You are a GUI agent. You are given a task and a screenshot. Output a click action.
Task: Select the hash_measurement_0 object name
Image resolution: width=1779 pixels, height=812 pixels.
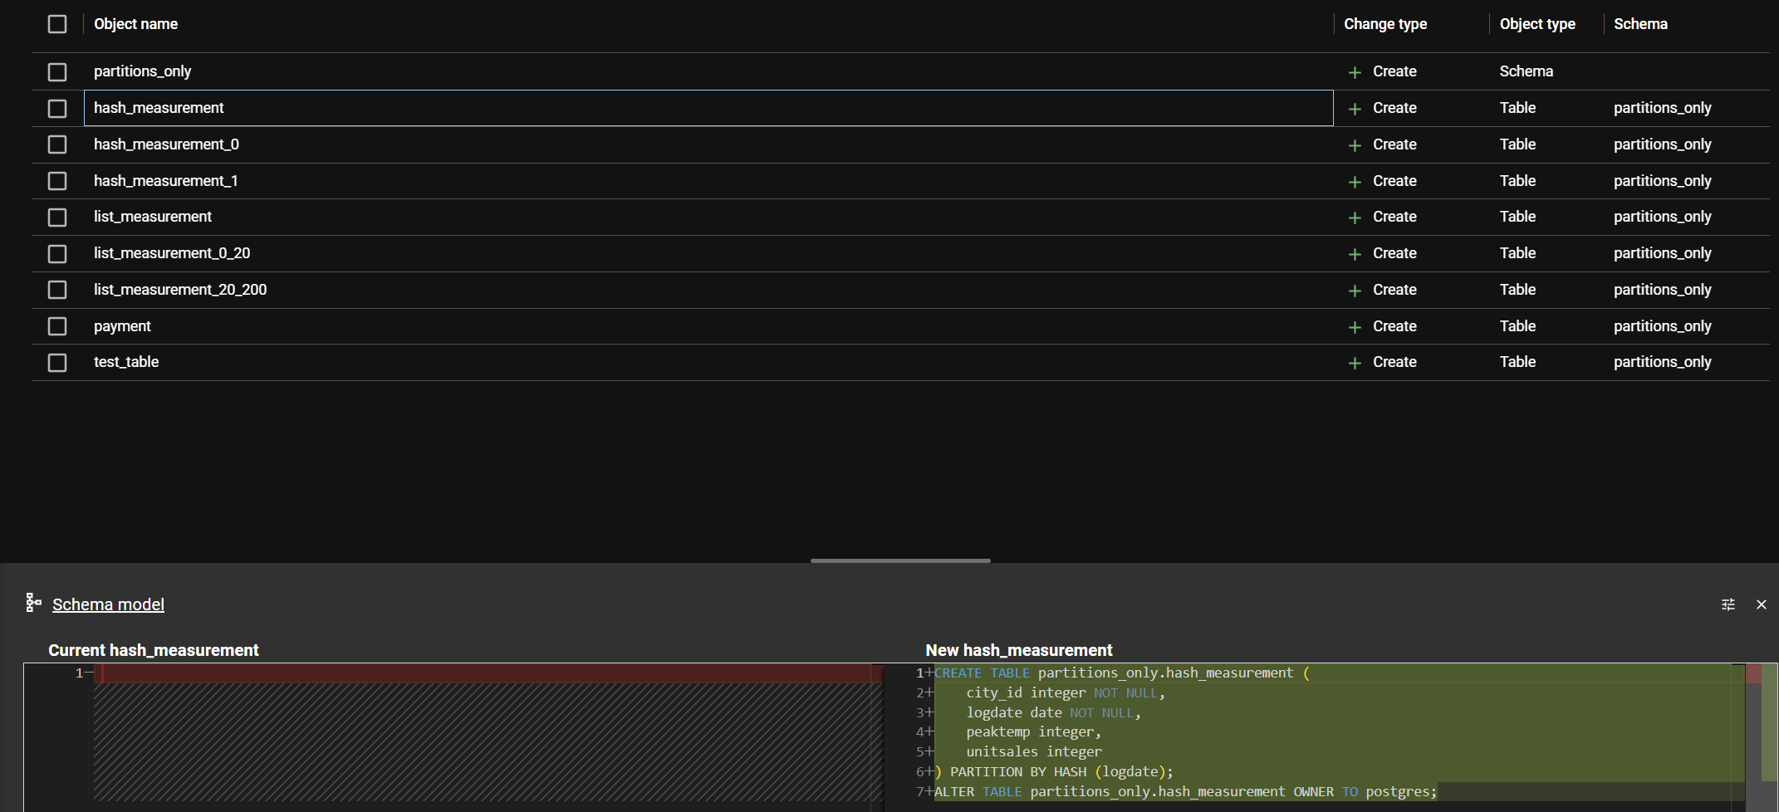pos(166,144)
